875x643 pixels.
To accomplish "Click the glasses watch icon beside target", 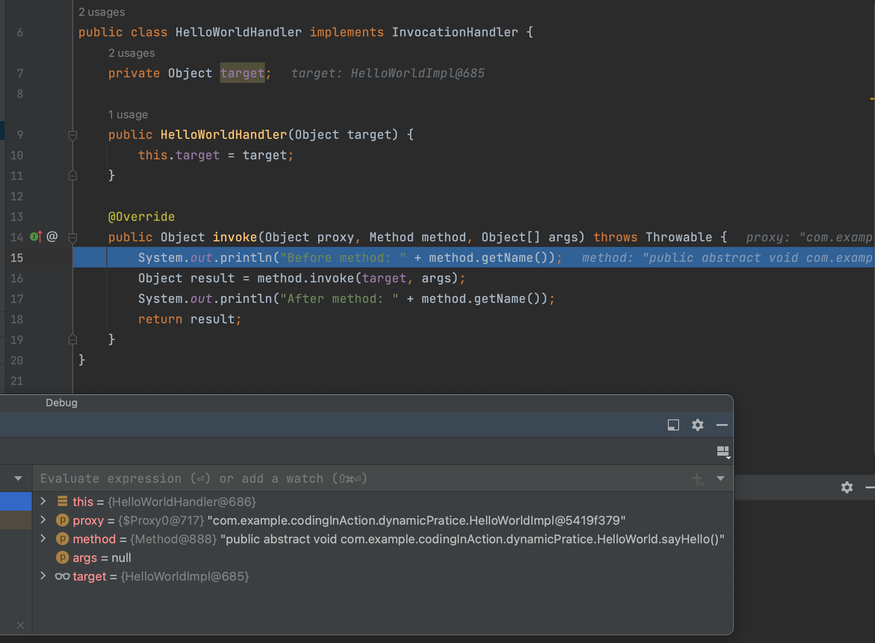I will point(62,576).
